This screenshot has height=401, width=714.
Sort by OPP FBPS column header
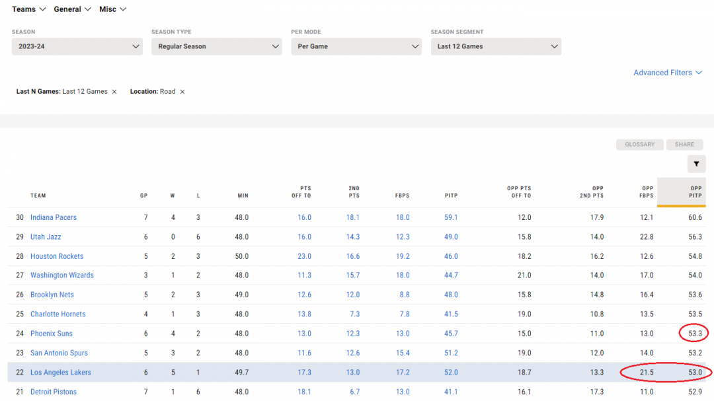646,192
